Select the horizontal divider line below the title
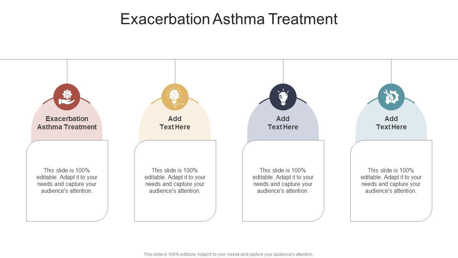Image resolution: width=458 pixels, height=258 pixels. 229,59
